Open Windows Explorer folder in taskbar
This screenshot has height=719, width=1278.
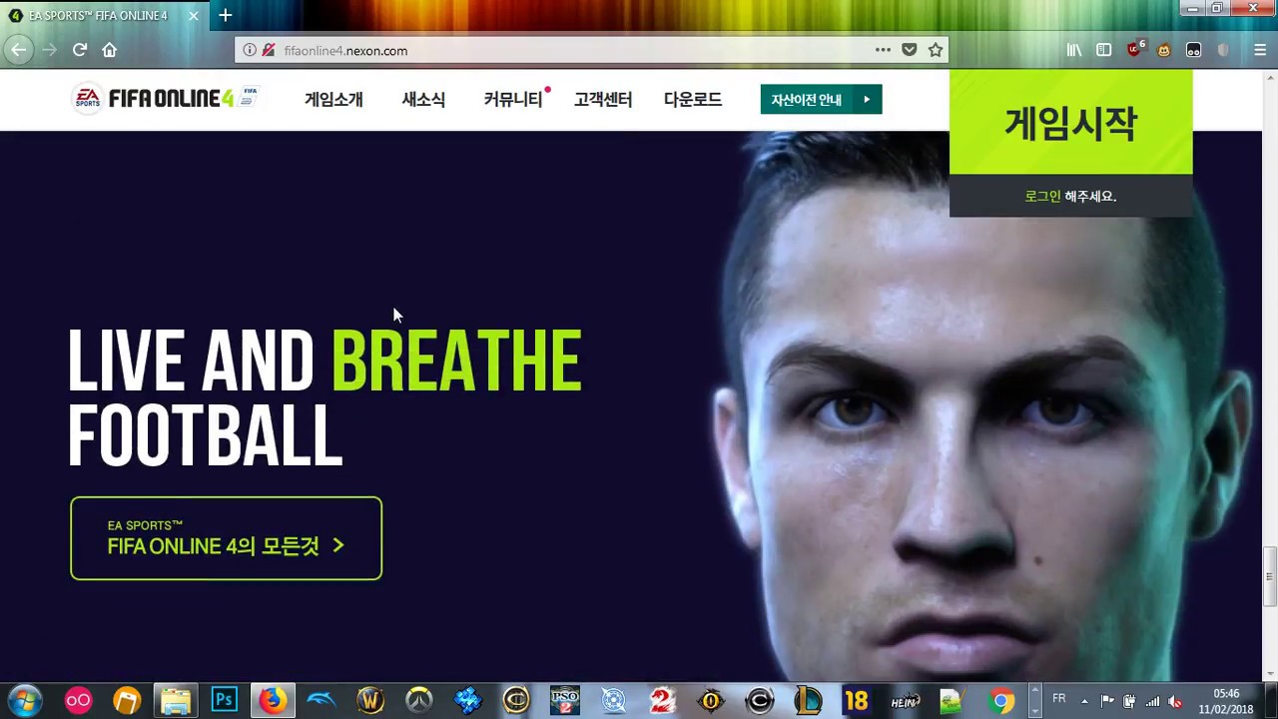[x=176, y=701]
